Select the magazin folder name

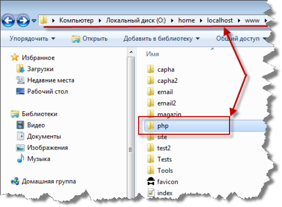click(169, 114)
